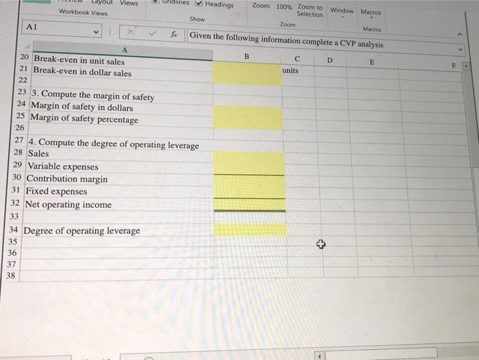Select row 34 header
Screen dimensions: 479x360
pos(14,229)
